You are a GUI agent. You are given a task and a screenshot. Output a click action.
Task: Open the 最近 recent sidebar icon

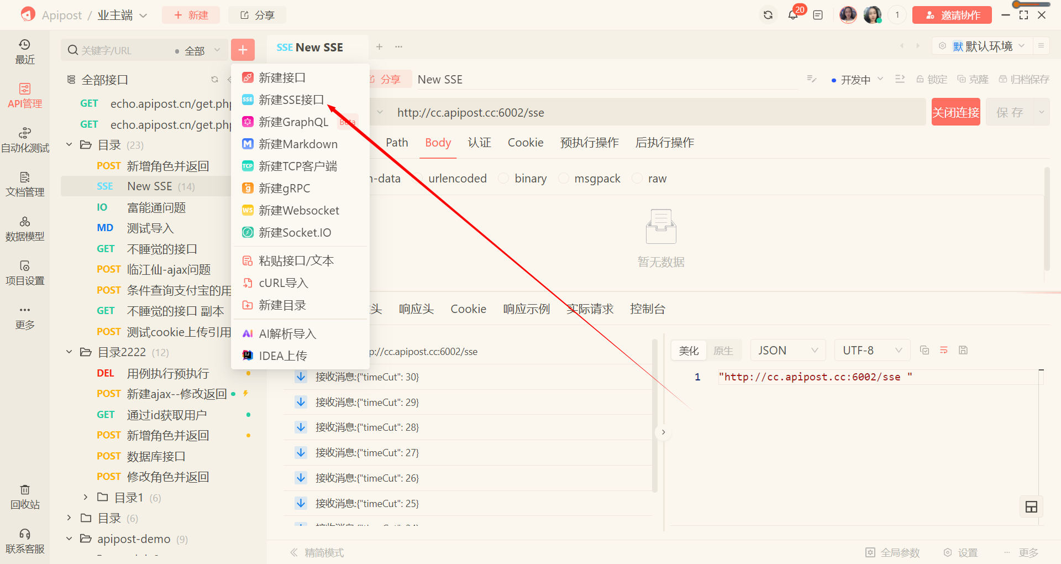[x=25, y=52]
